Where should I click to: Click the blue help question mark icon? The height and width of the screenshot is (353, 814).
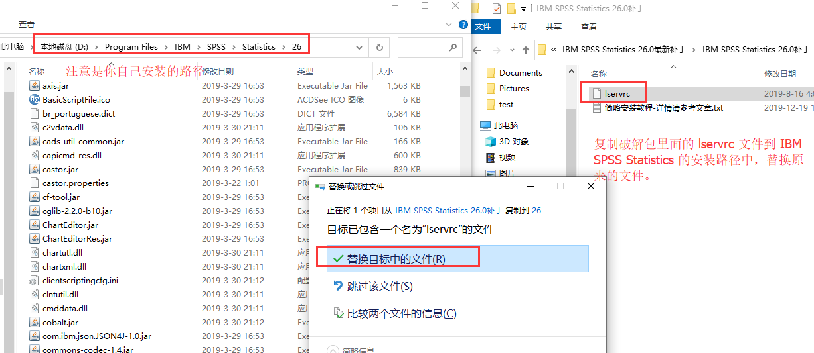pos(463,25)
